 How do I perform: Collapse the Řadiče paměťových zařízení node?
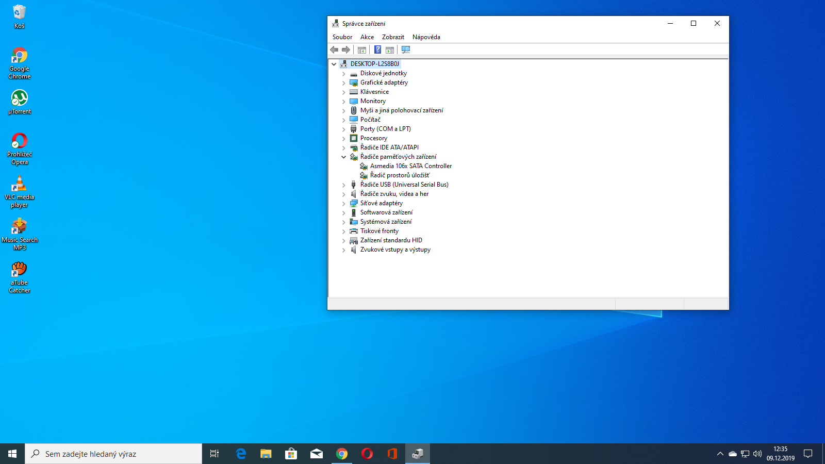click(344, 157)
